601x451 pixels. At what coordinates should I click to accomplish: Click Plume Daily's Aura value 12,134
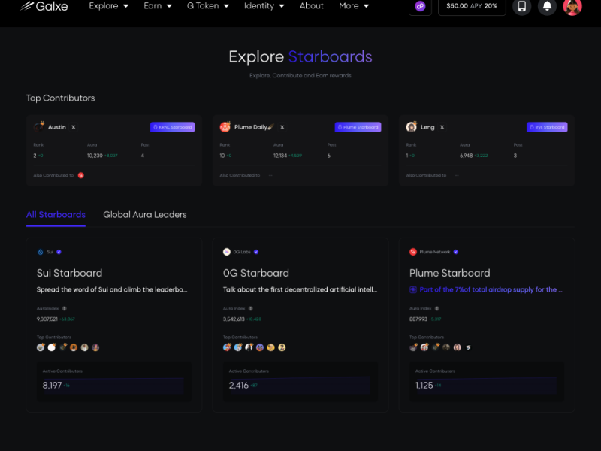point(280,156)
